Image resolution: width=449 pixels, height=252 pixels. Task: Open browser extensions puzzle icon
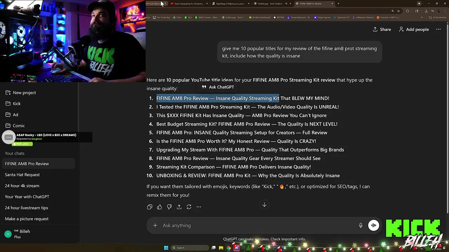point(408,11)
